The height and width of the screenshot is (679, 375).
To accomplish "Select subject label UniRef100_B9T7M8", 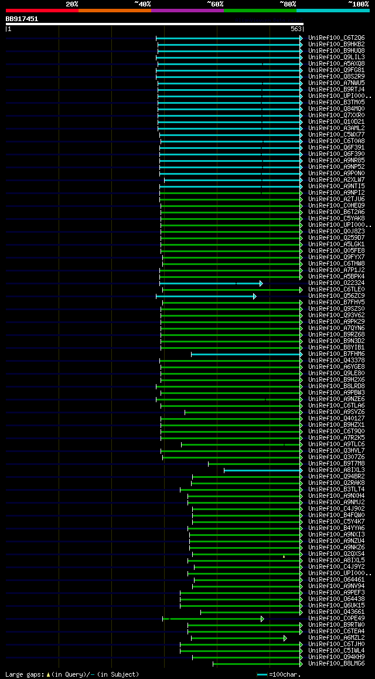I will [336, 464].
